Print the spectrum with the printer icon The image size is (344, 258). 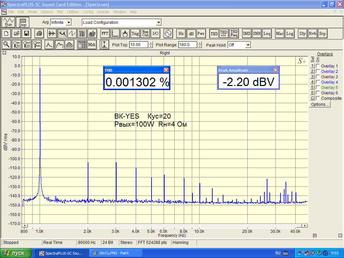[39, 34]
